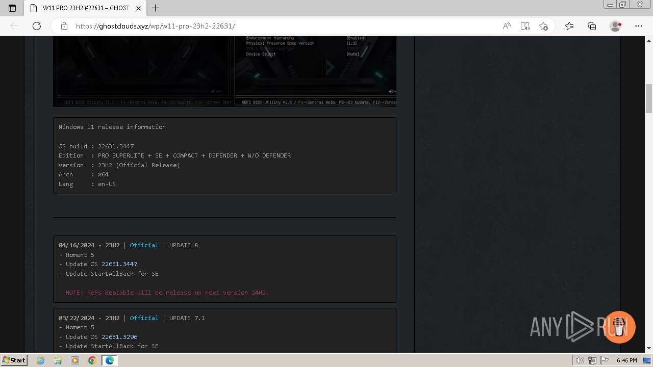Image resolution: width=653 pixels, height=367 pixels.
Task: Open network status tray icon
Action: tap(592, 360)
